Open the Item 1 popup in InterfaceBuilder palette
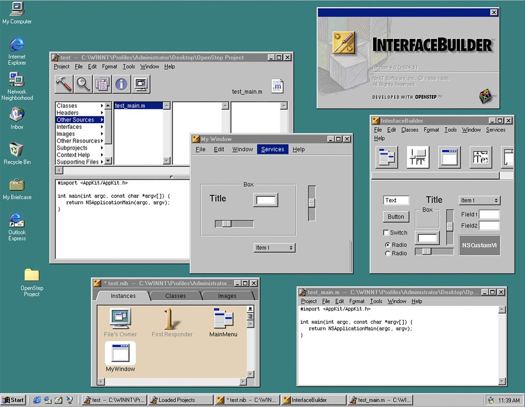Viewport: 525px width, 407px height. click(x=479, y=200)
